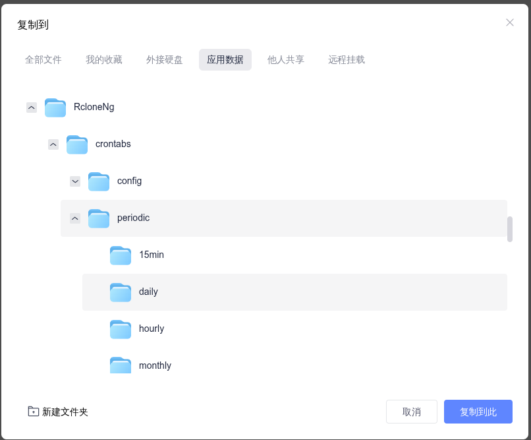Image resolution: width=531 pixels, height=440 pixels.
Task: Collapse the RcloneNg tree node
Action: coord(32,108)
